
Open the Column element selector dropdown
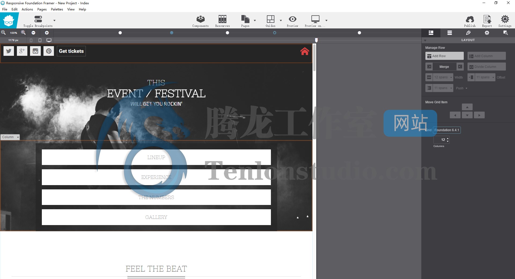[10, 137]
